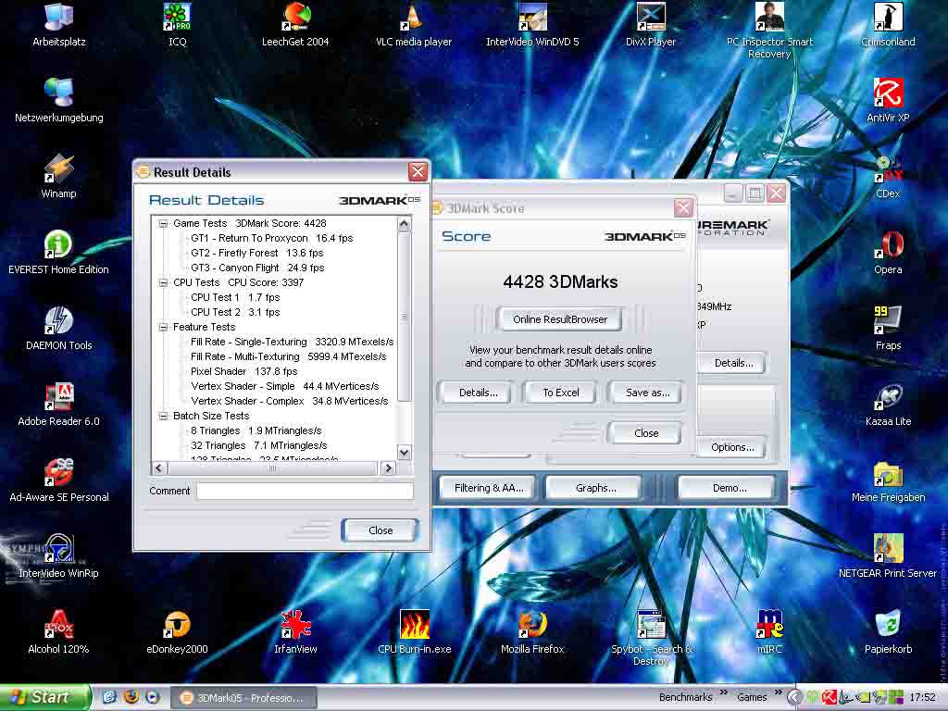Click Save as button in Score dialog

point(647,393)
